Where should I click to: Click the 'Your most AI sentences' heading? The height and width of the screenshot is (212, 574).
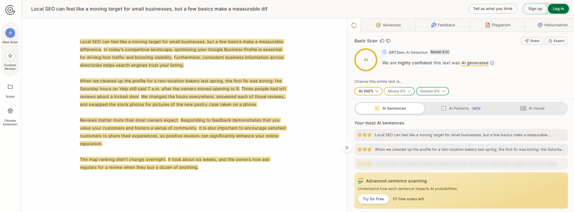click(379, 123)
